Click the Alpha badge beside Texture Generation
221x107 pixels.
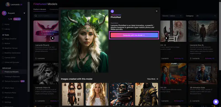click(x=22, y=81)
